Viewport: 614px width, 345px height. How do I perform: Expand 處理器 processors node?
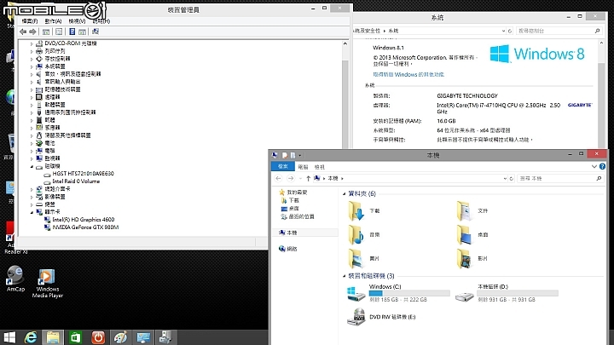(x=32, y=97)
